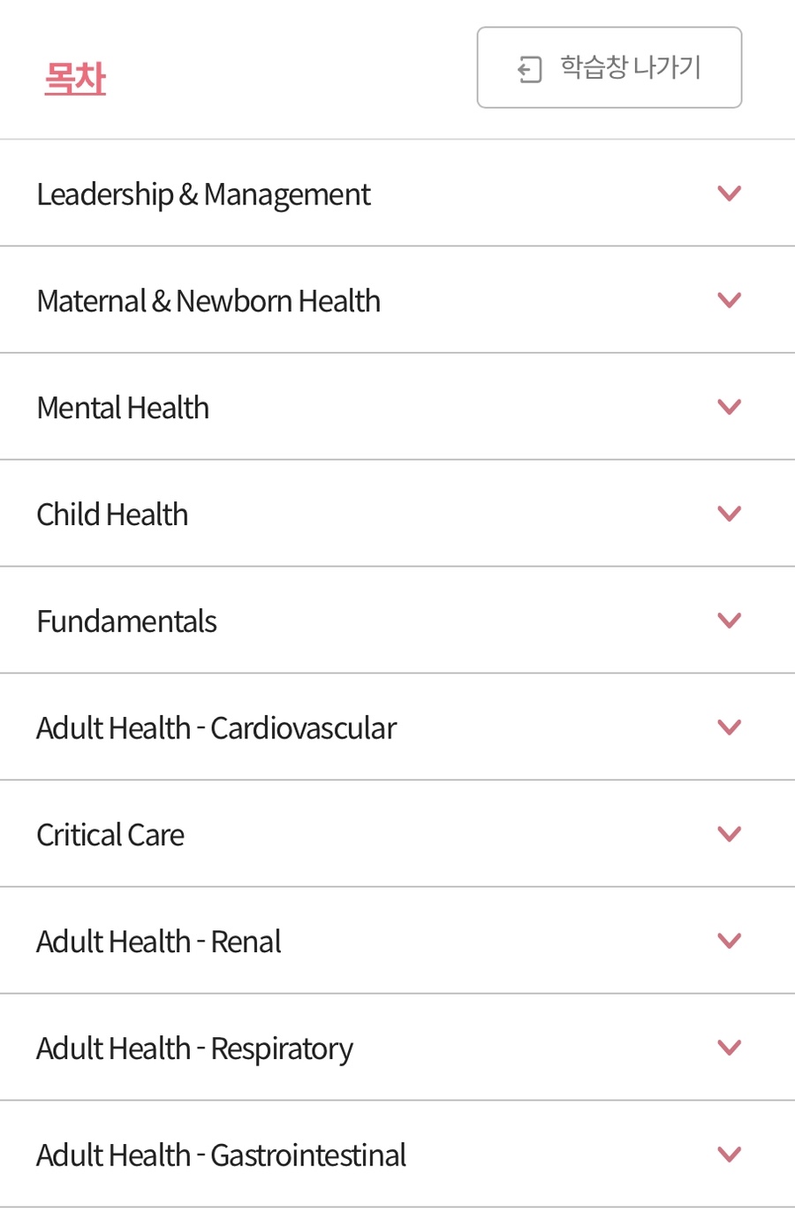Viewport: 795px width, 1228px height.
Task: Expand the Fundamentals chevron arrow
Action: (x=729, y=621)
